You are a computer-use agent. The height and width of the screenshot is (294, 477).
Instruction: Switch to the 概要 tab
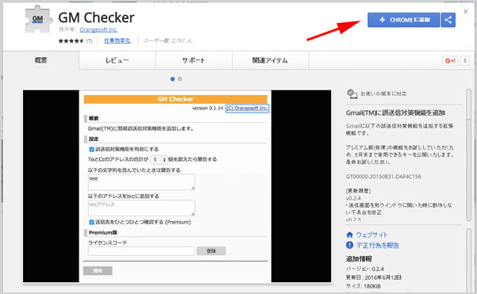[40, 60]
